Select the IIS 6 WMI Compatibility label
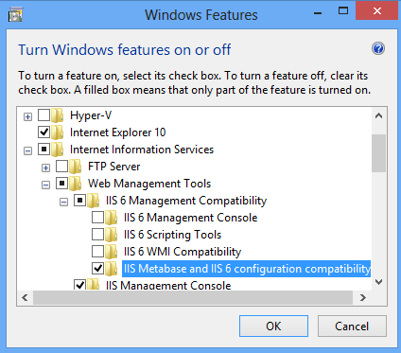 pos(183,252)
